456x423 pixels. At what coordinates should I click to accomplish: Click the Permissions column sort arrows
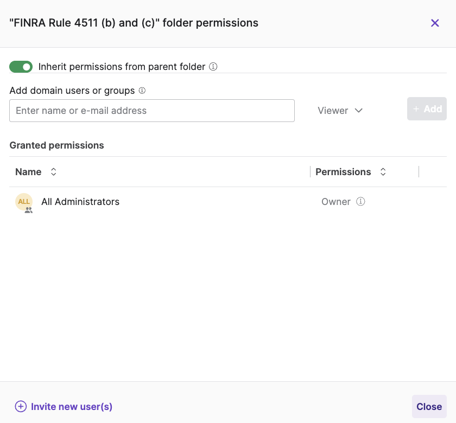tap(383, 172)
